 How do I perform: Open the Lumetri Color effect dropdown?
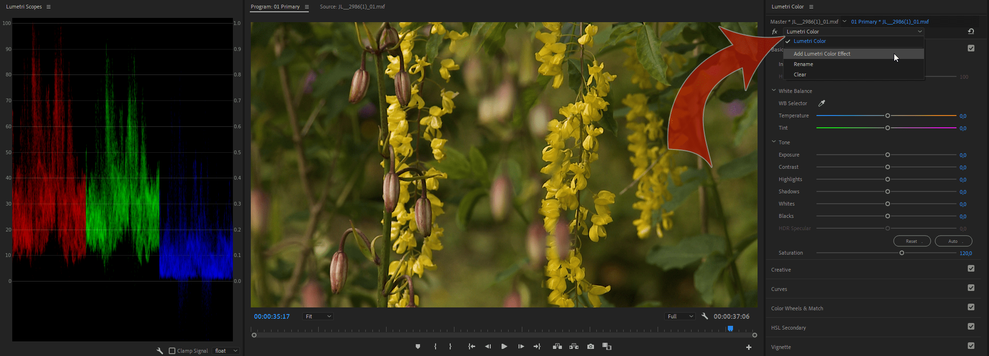(x=854, y=32)
